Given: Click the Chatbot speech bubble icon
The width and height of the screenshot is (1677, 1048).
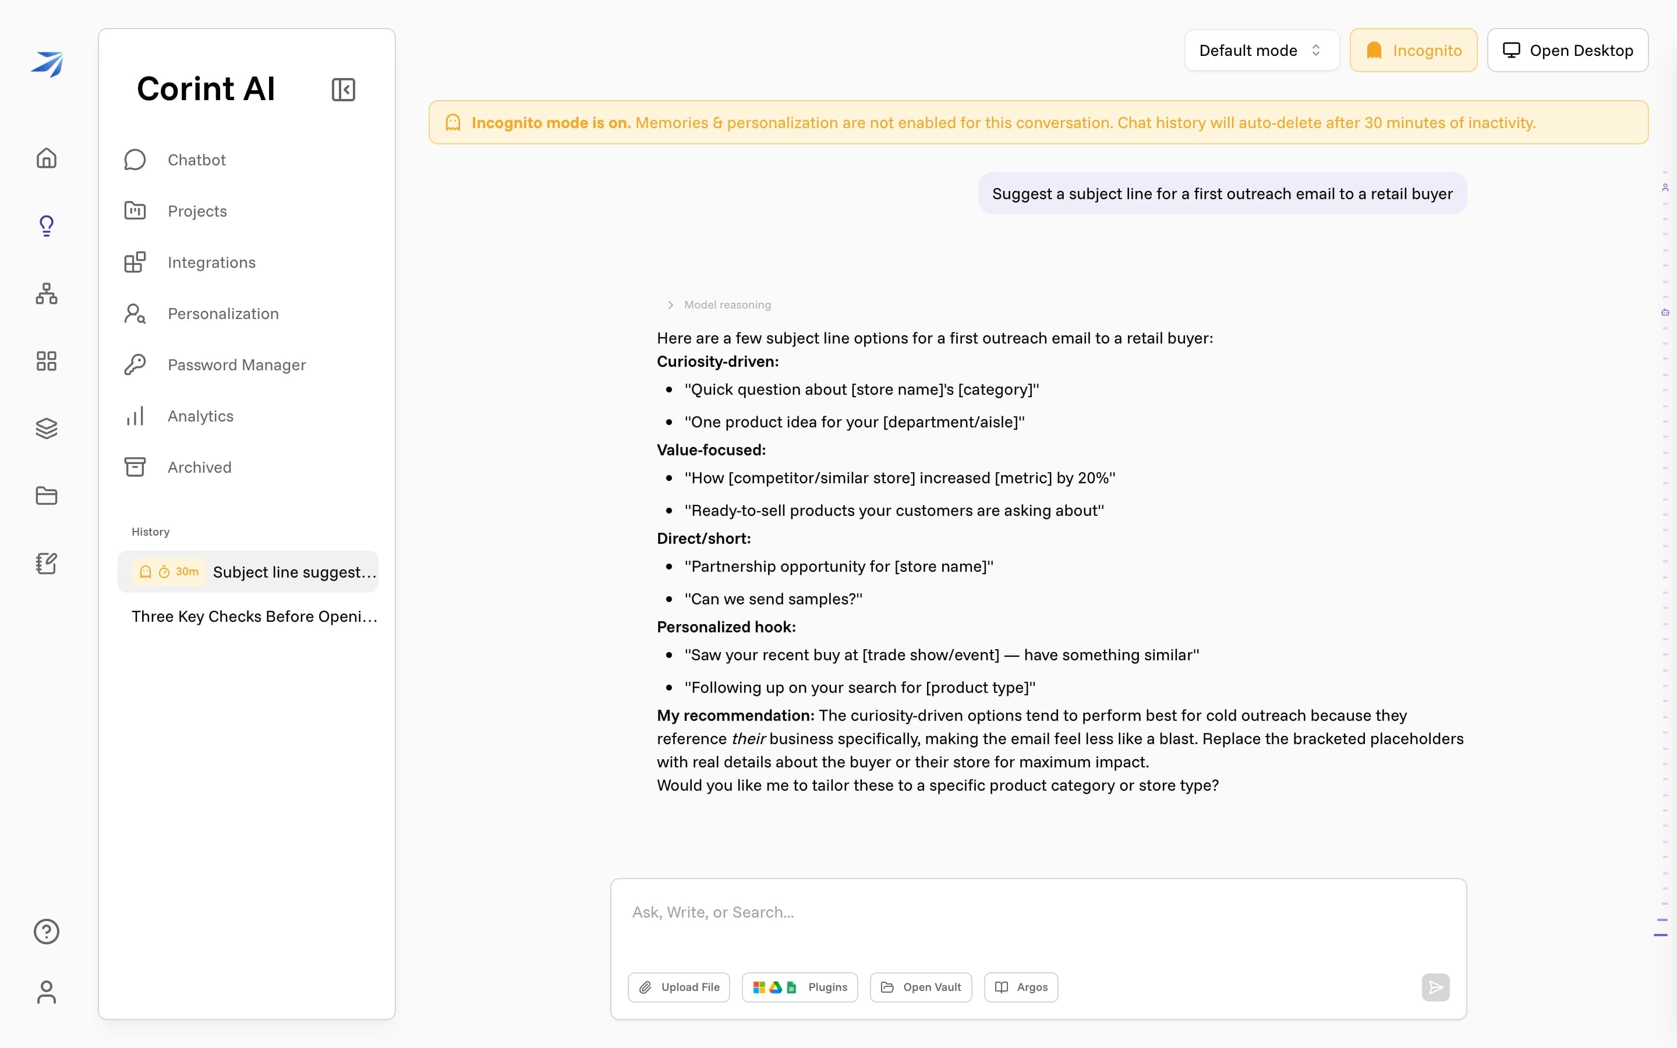Looking at the screenshot, I should 135,160.
